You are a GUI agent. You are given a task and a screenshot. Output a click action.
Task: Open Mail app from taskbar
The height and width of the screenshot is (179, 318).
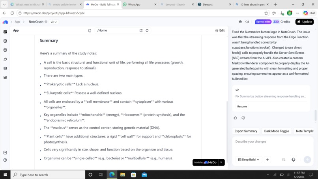tap(144, 175)
